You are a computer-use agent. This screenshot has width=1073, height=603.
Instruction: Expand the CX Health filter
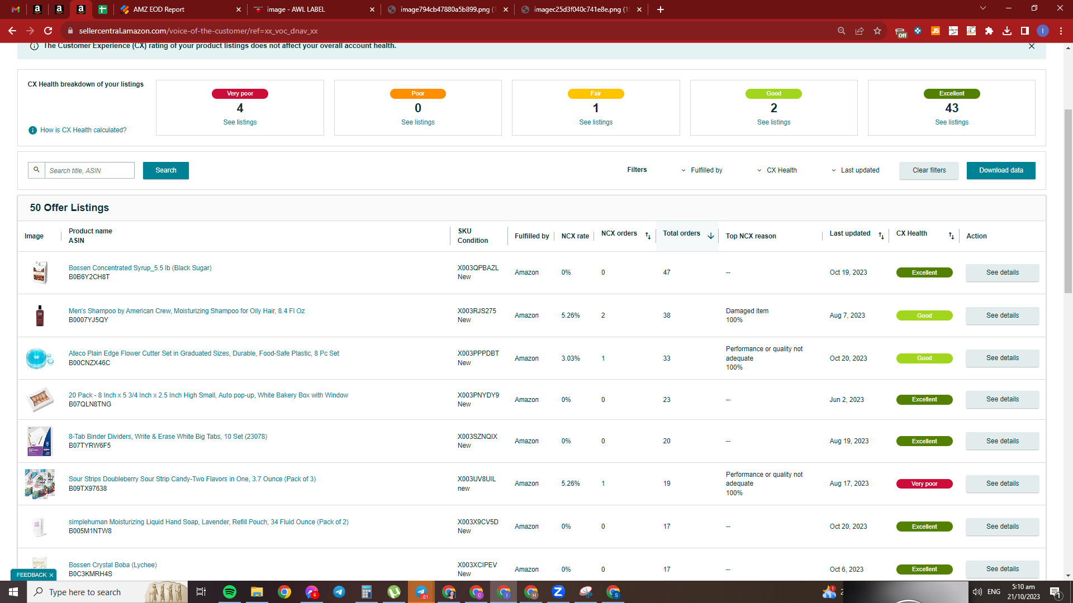coord(777,170)
